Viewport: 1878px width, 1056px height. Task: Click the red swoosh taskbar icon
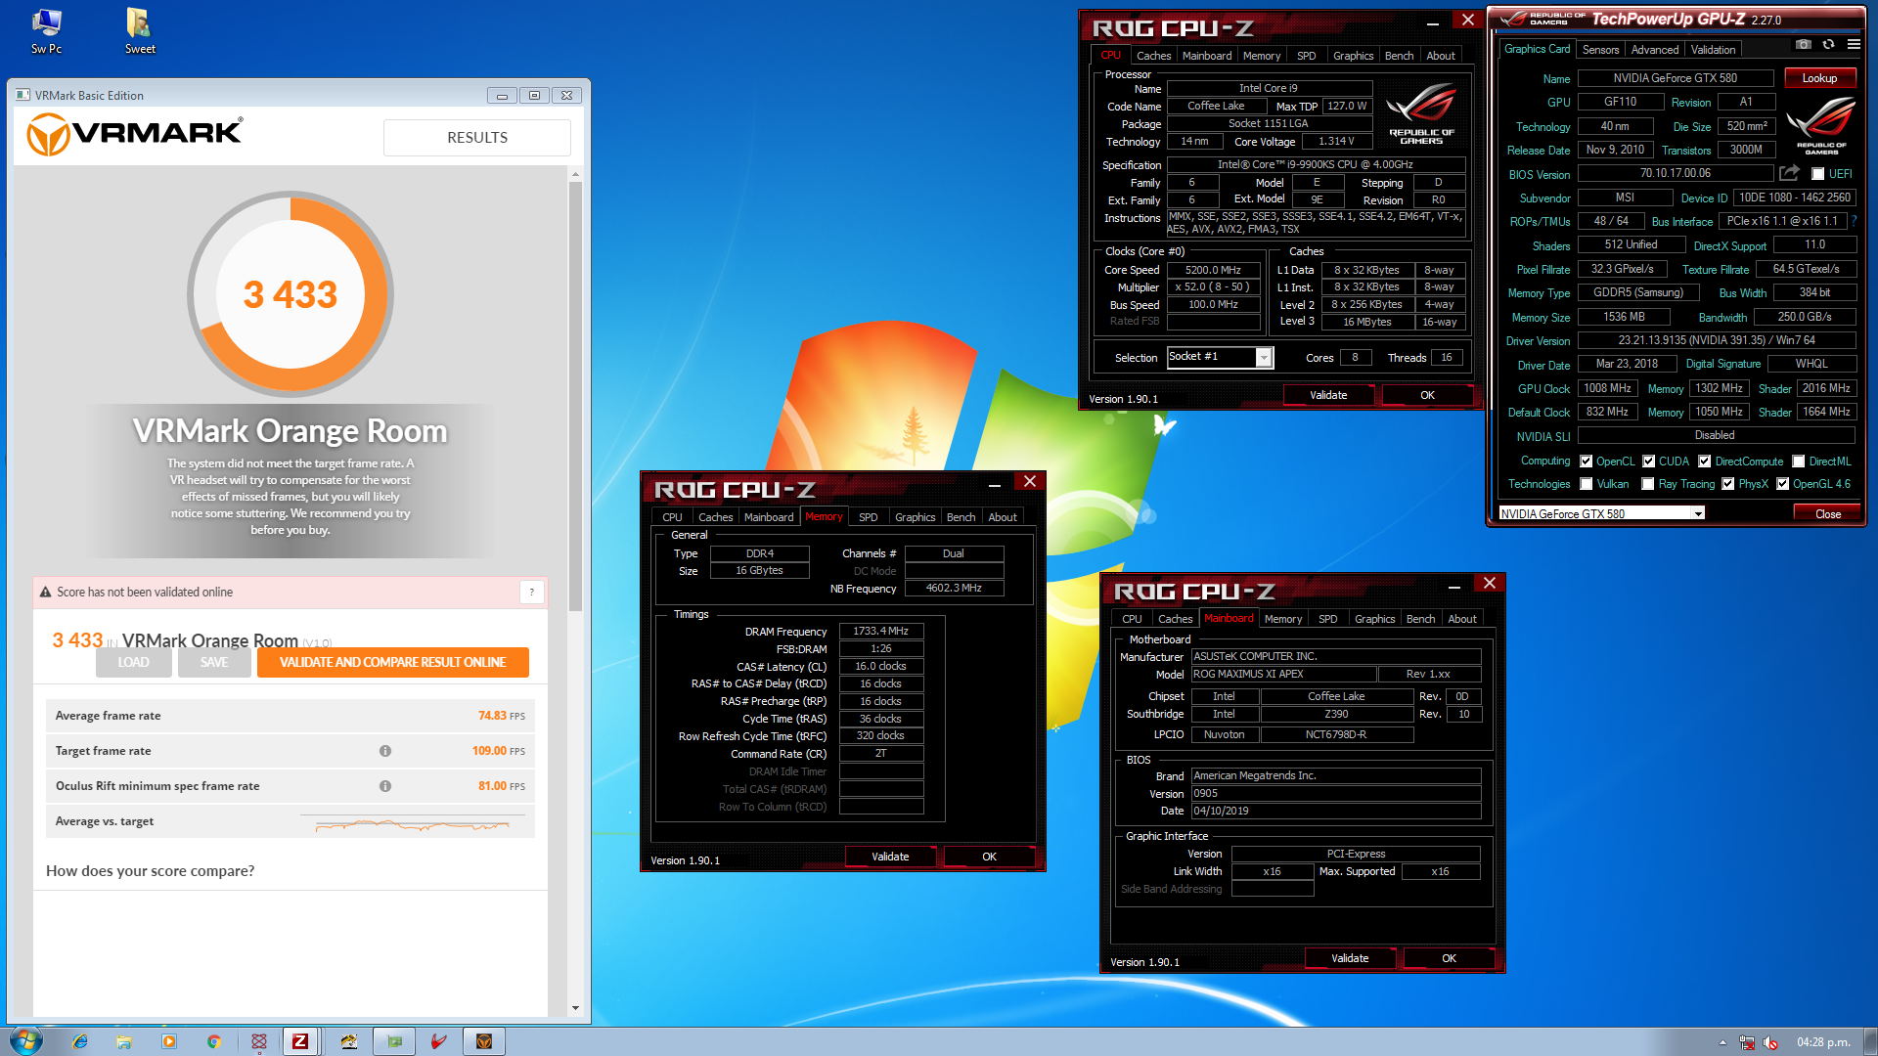click(439, 1041)
